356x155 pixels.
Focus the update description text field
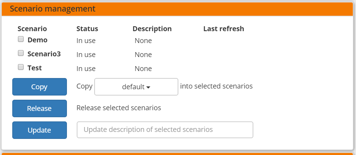point(165,130)
